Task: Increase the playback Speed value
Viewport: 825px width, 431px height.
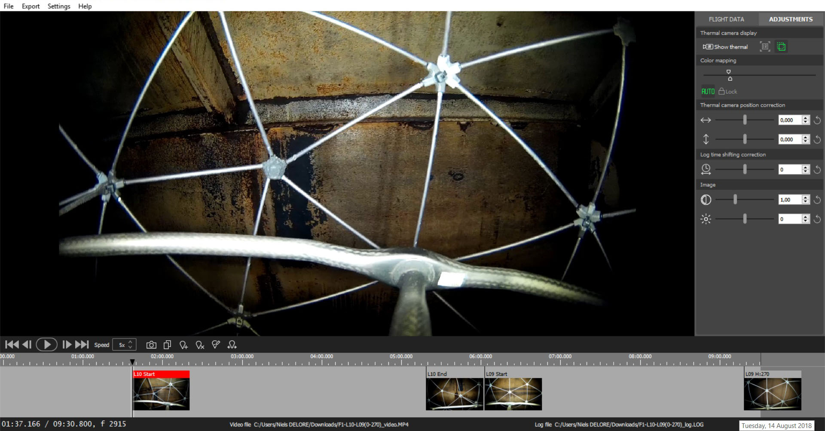Action: [131, 342]
